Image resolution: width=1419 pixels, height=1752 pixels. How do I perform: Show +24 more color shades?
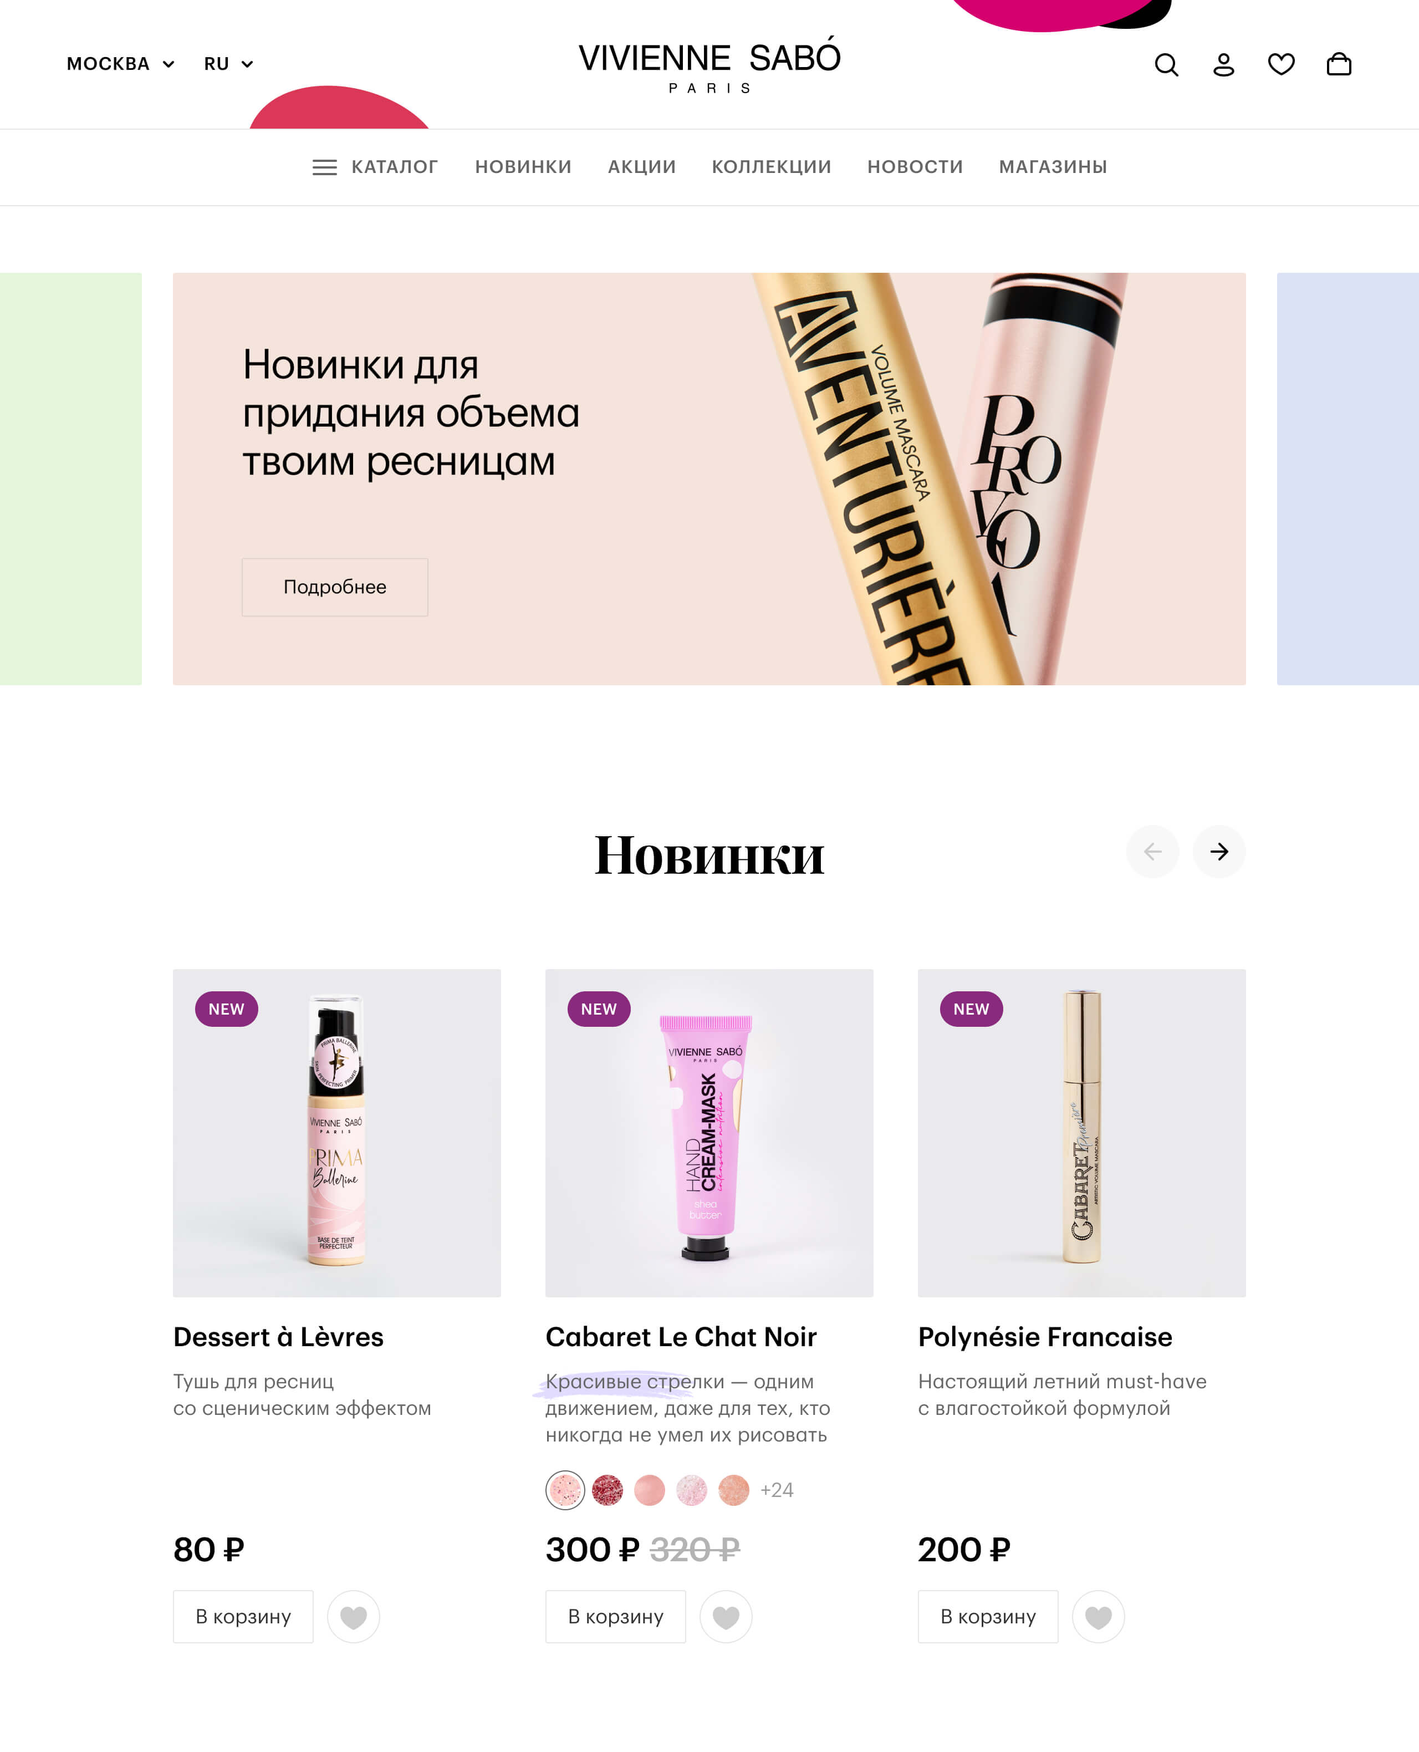tap(777, 1490)
